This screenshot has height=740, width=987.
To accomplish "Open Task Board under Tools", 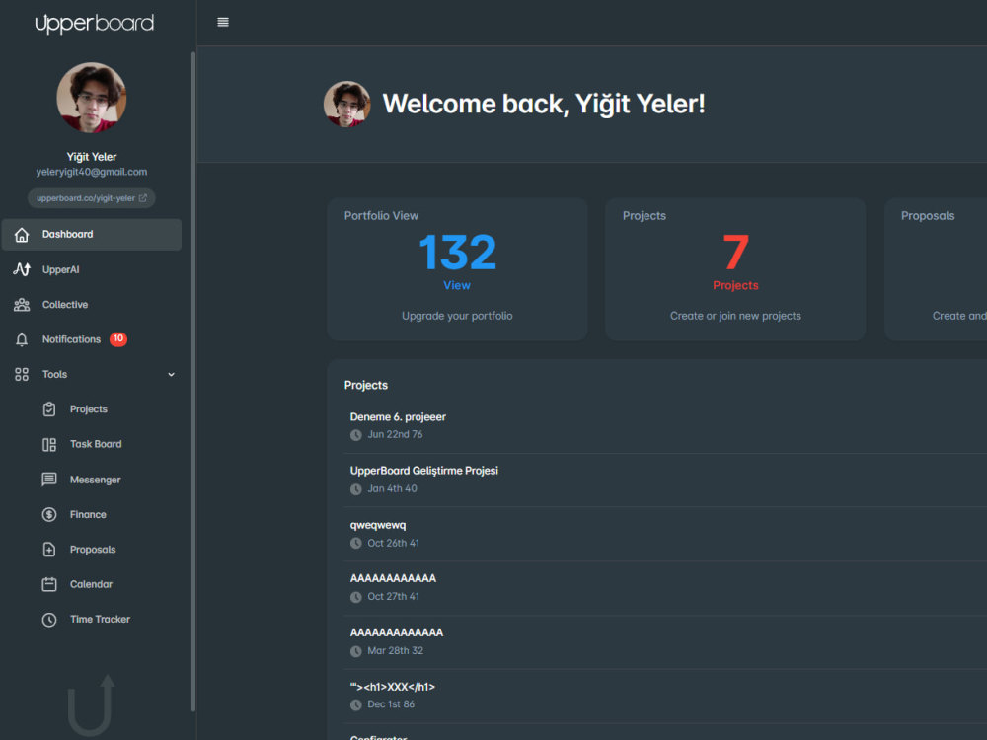I will click(x=96, y=444).
